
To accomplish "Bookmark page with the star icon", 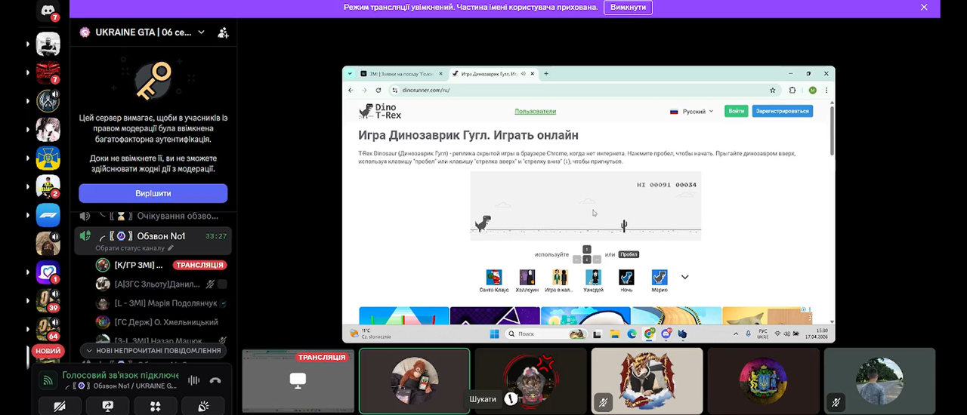I will tap(772, 90).
